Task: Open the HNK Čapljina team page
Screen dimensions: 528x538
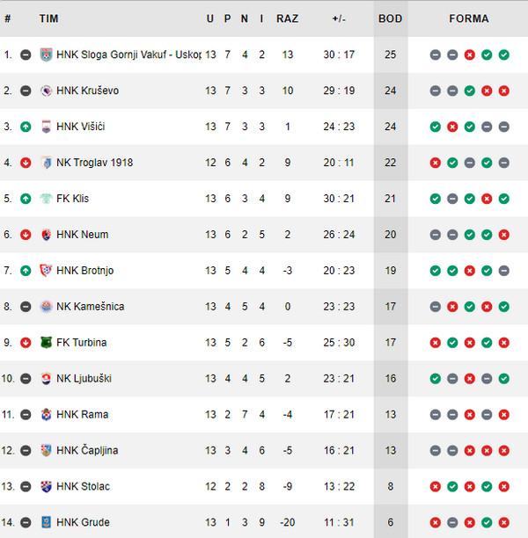Action: (x=87, y=450)
